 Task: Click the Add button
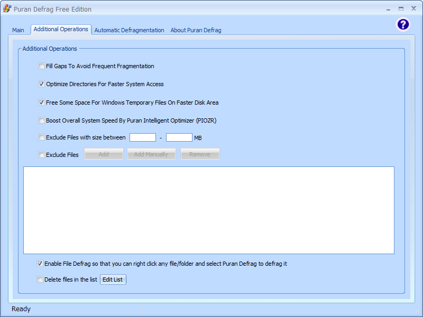[104, 154]
